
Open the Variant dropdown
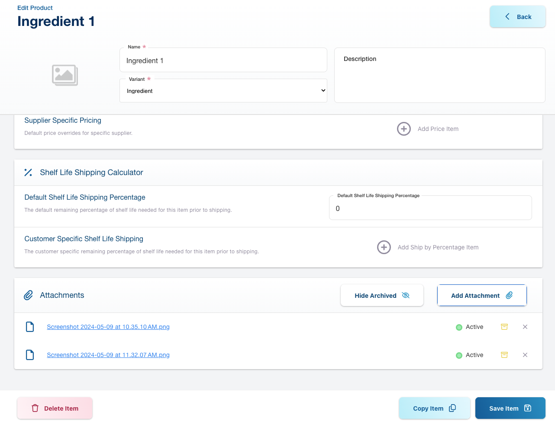click(223, 91)
